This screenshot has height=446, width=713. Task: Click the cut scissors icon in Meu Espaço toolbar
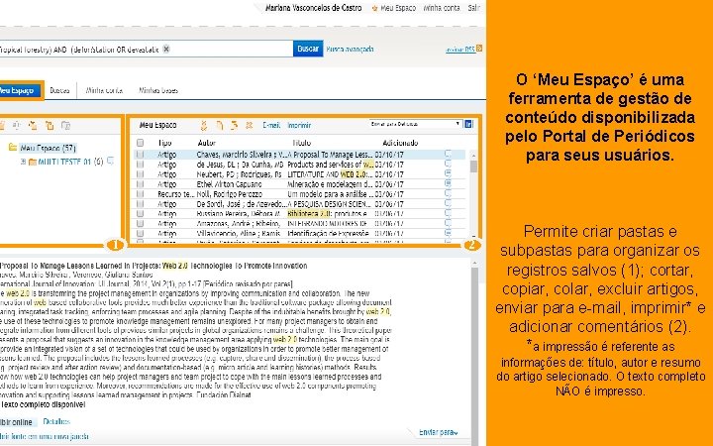click(x=204, y=125)
